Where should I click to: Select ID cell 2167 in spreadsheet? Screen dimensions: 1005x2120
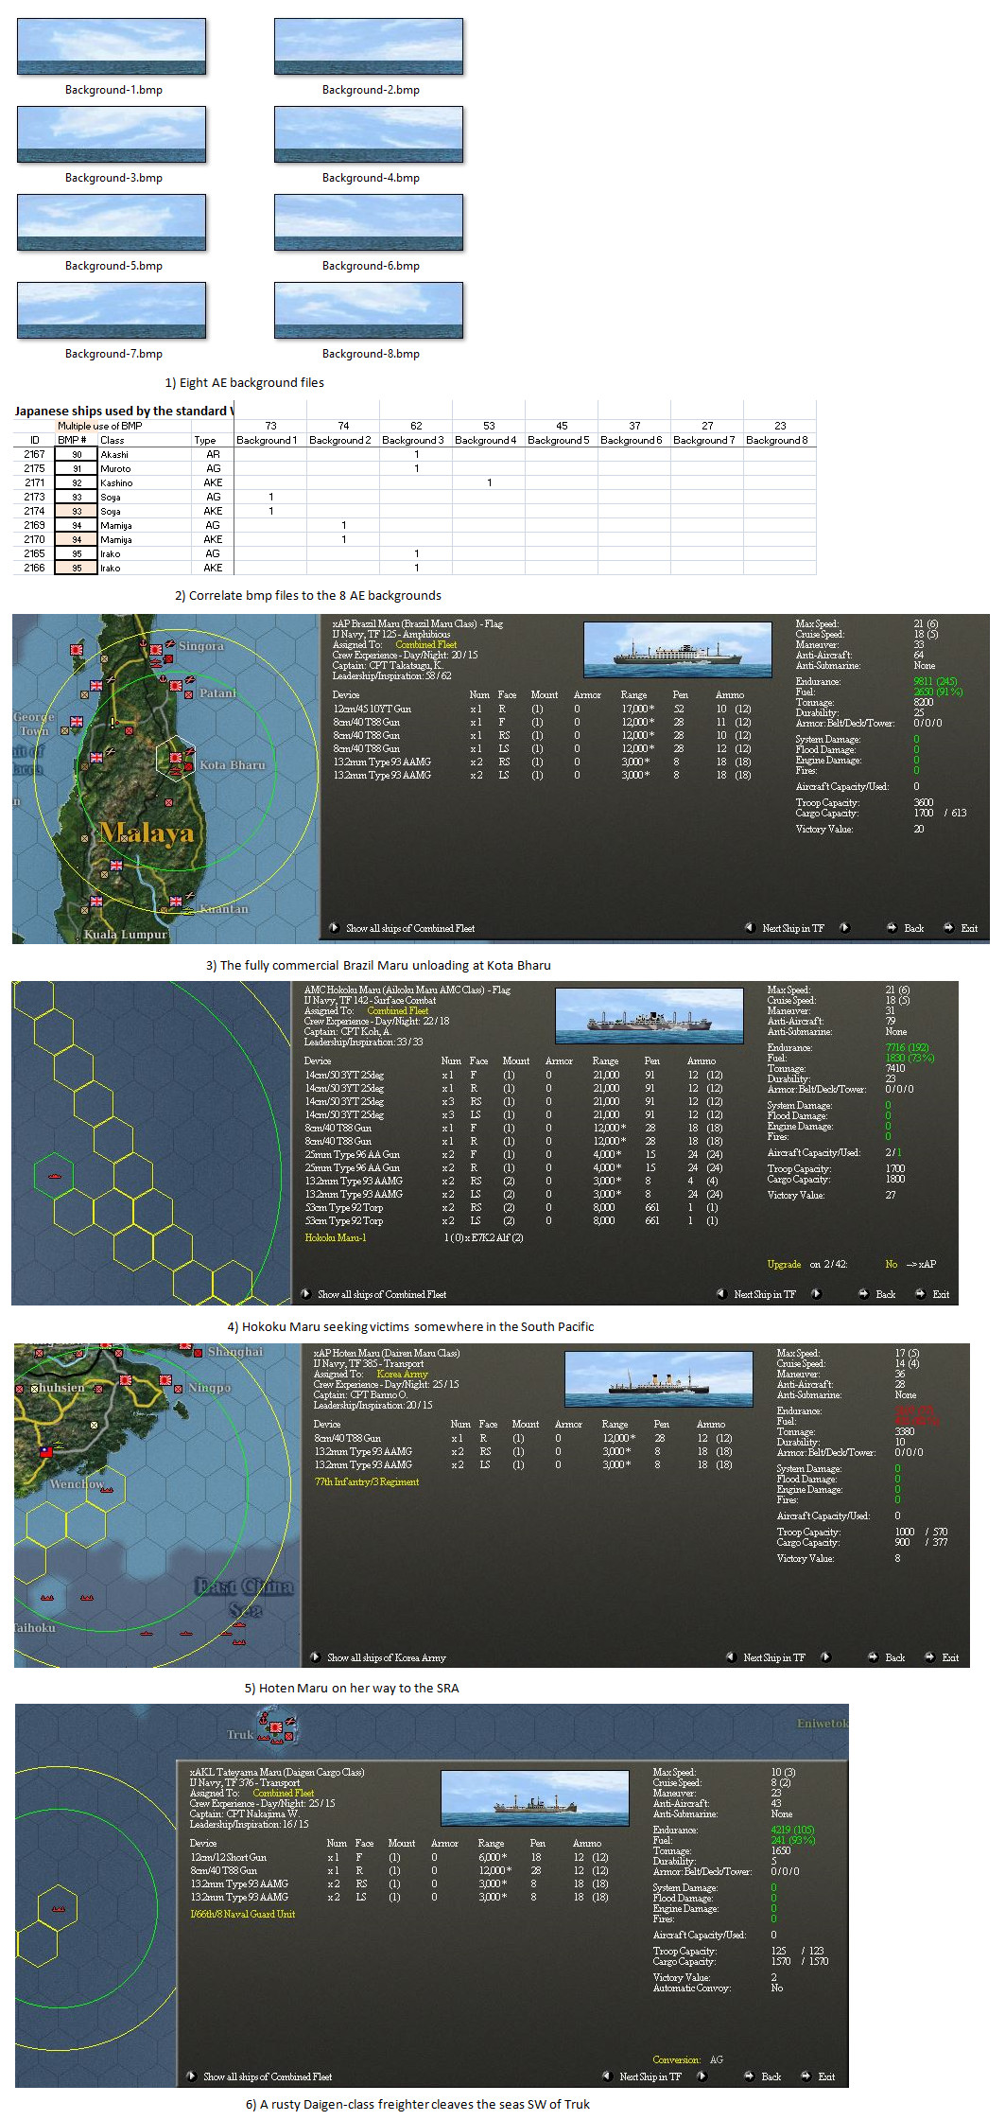click(34, 454)
